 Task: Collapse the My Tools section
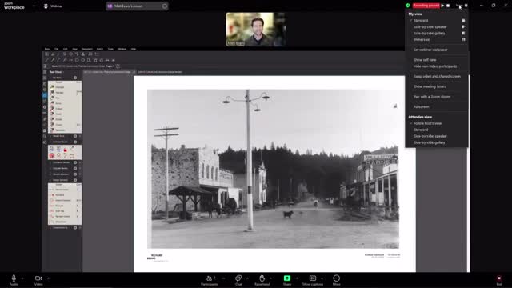[x=50, y=78]
